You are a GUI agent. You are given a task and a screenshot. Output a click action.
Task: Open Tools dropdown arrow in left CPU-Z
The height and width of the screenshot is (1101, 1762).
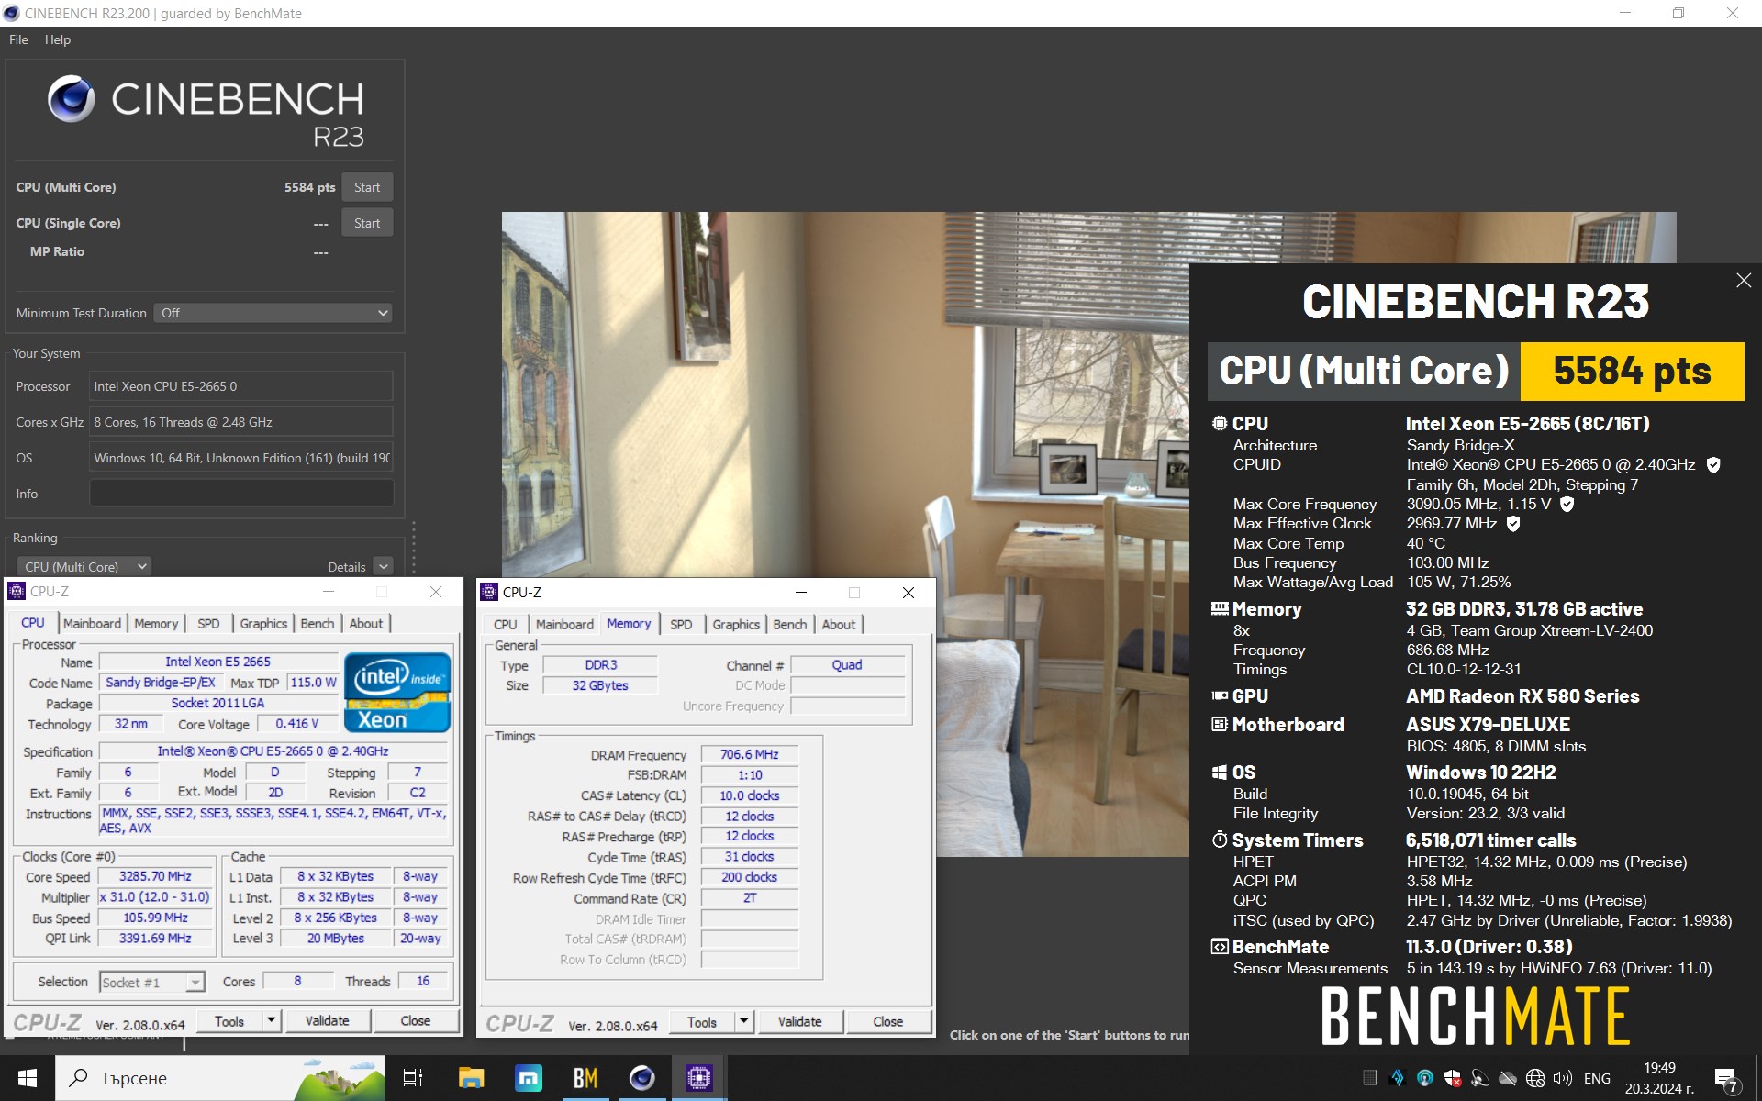tap(271, 1020)
